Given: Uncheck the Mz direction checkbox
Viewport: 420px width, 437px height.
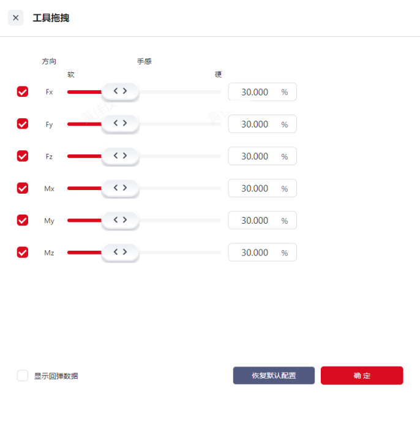Looking at the screenshot, I should (23, 253).
